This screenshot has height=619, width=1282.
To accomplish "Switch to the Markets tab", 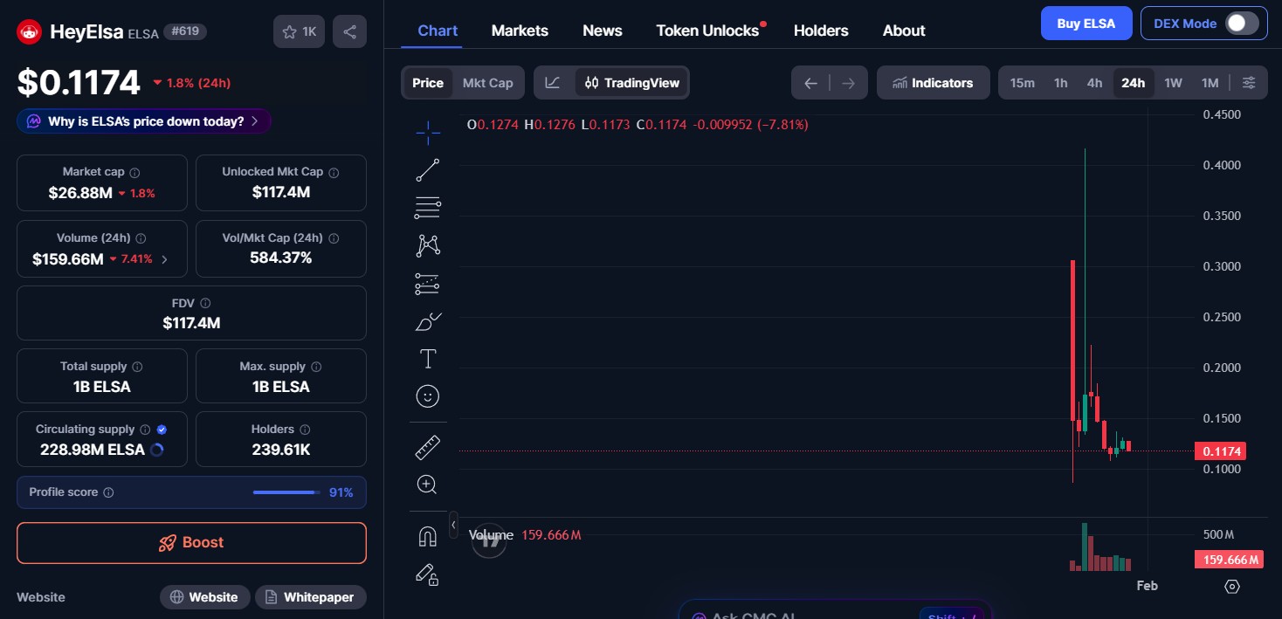I will (520, 30).
